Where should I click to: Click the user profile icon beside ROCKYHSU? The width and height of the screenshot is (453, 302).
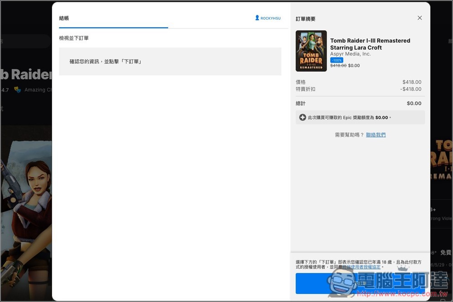point(257,18)
